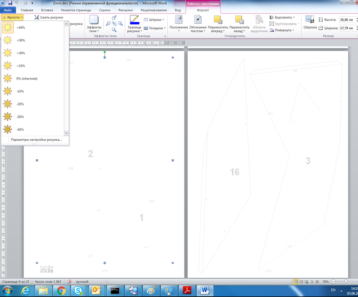Open Параметры настройки рисунка settings

(36, 139)
